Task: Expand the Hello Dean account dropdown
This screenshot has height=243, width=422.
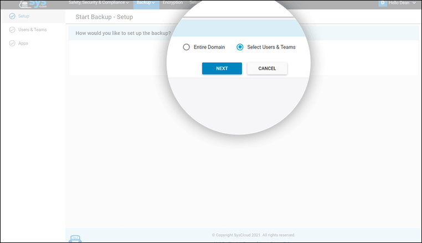Action: [402, 3]
